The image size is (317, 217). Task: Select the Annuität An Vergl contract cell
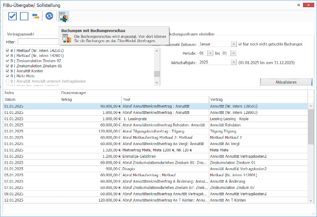point(259,144)
